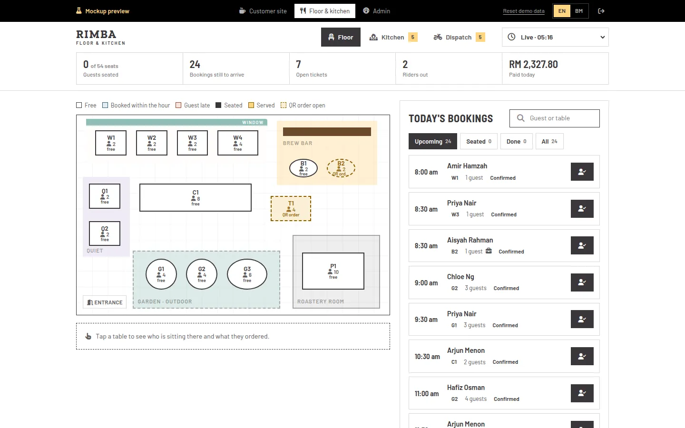Seat Hafiz Osman's 11:00 am booking
685x428 pixels.
[582, 393]
